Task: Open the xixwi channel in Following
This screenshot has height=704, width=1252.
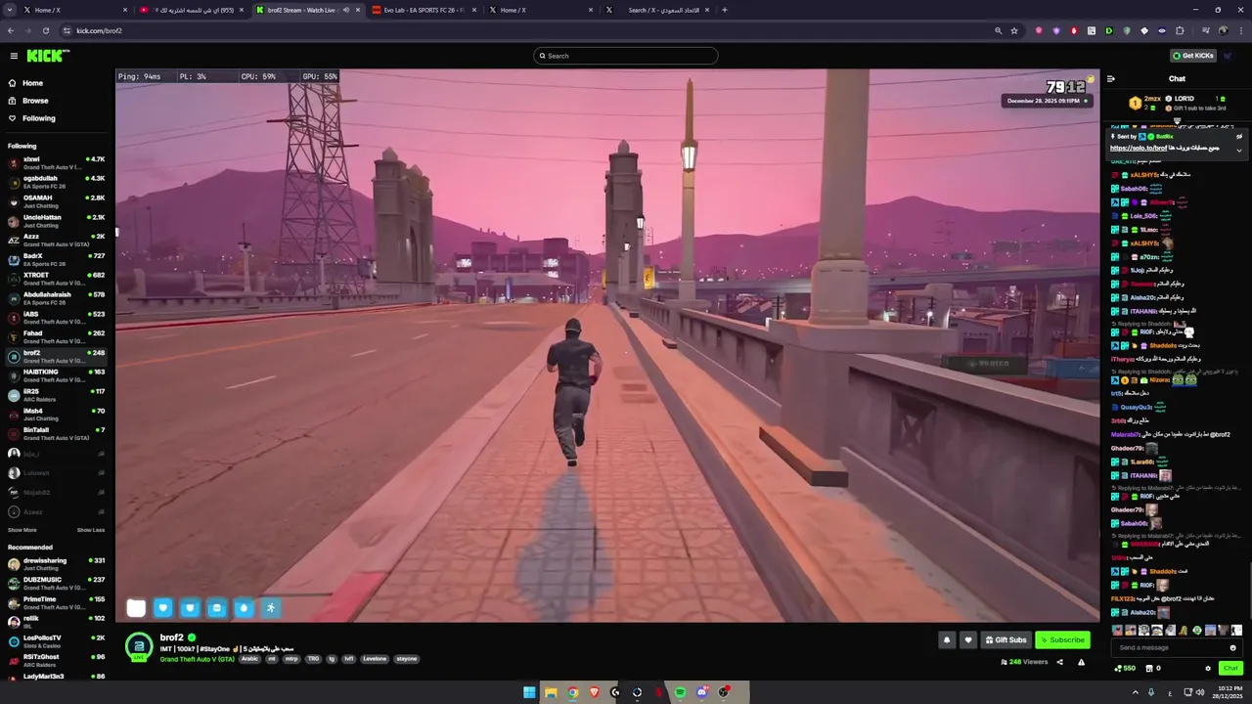Action: click(57, 163)
